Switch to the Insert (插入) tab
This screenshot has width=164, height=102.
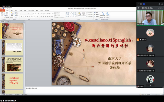12,10
